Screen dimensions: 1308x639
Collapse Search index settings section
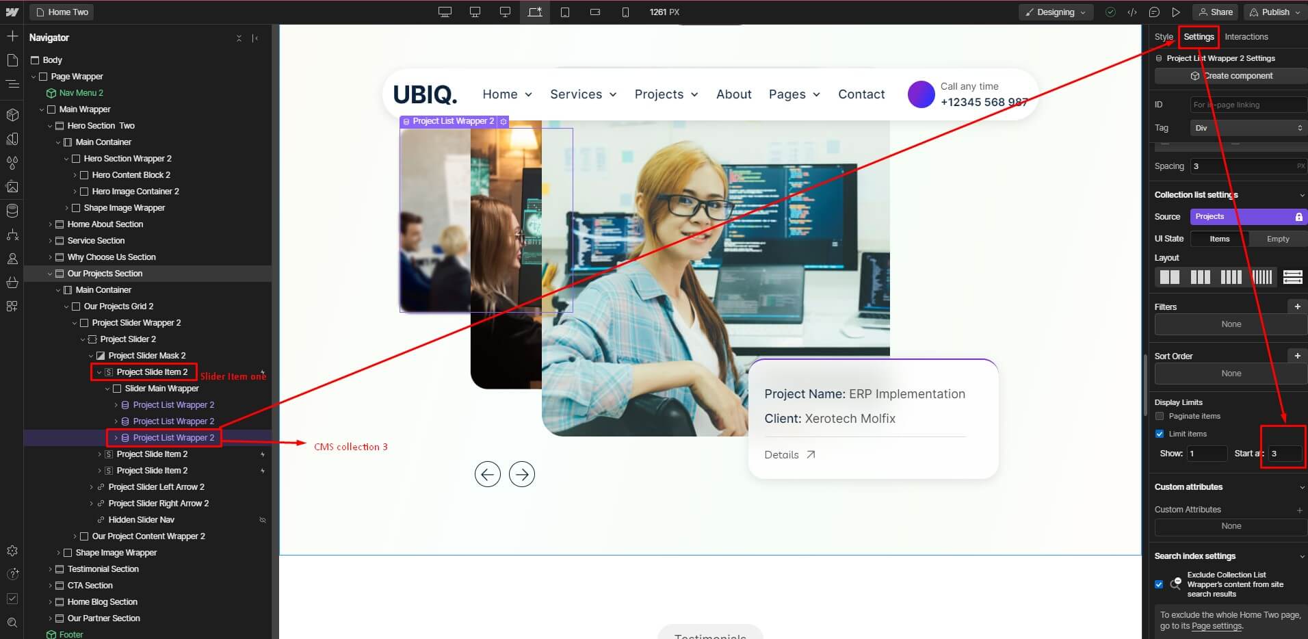pos(1301,556)
